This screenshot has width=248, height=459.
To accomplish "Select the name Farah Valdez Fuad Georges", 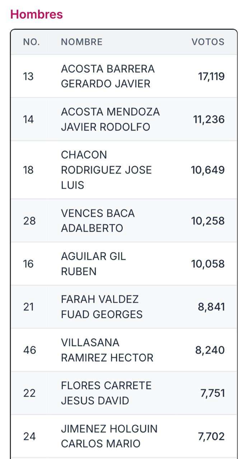I will [x=102, y=307].
